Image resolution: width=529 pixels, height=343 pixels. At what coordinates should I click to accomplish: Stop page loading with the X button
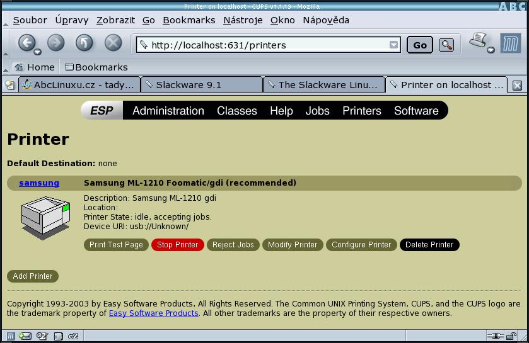click(113, 43)
